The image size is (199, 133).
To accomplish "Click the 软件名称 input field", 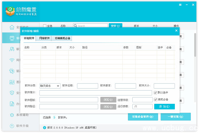I will 88,86.
